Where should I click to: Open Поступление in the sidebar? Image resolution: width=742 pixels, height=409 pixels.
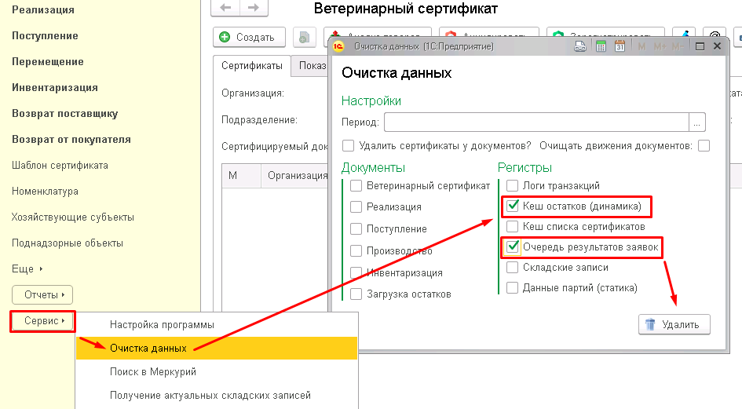45,36
